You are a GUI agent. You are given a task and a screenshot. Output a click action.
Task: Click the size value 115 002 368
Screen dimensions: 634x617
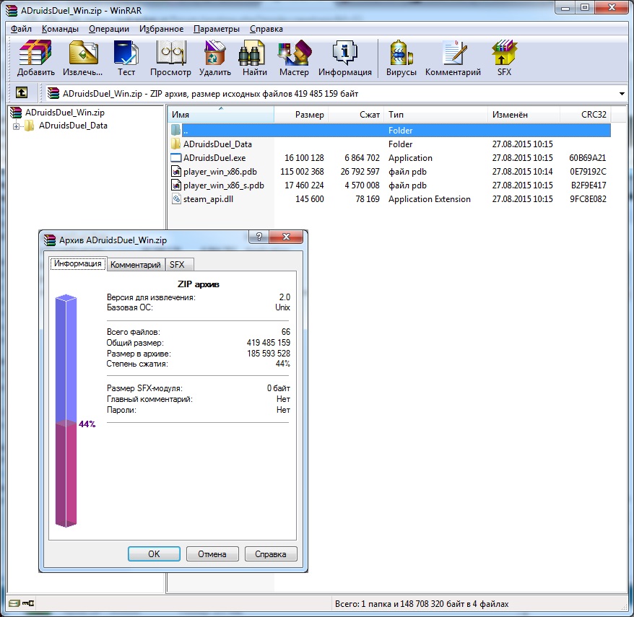pyautogui.click(x=302, y=171)
